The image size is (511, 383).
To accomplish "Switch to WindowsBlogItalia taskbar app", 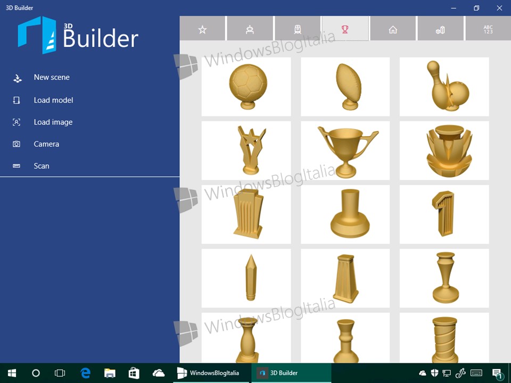I will tap(211, 373).
